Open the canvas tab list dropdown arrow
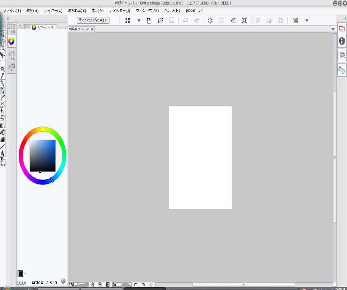The width and height of the screenshot is (347, 290). click(x=333, y=29)
